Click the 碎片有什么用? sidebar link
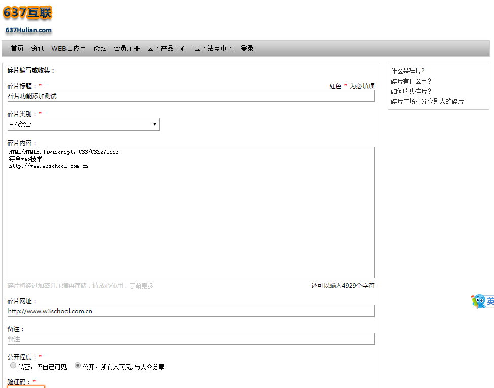This screenshot has height=388, width=494. 411,81
